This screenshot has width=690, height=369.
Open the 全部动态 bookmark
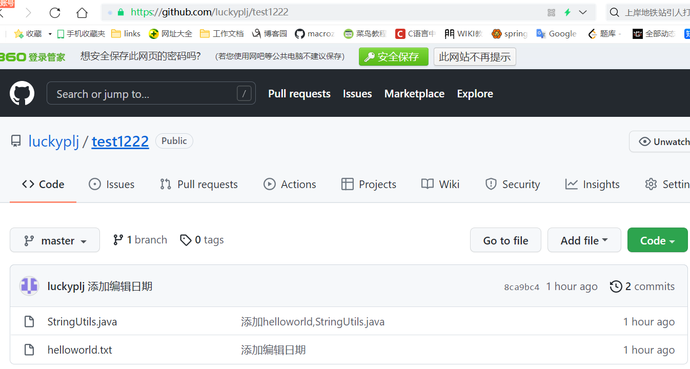(x=654, y=34)
